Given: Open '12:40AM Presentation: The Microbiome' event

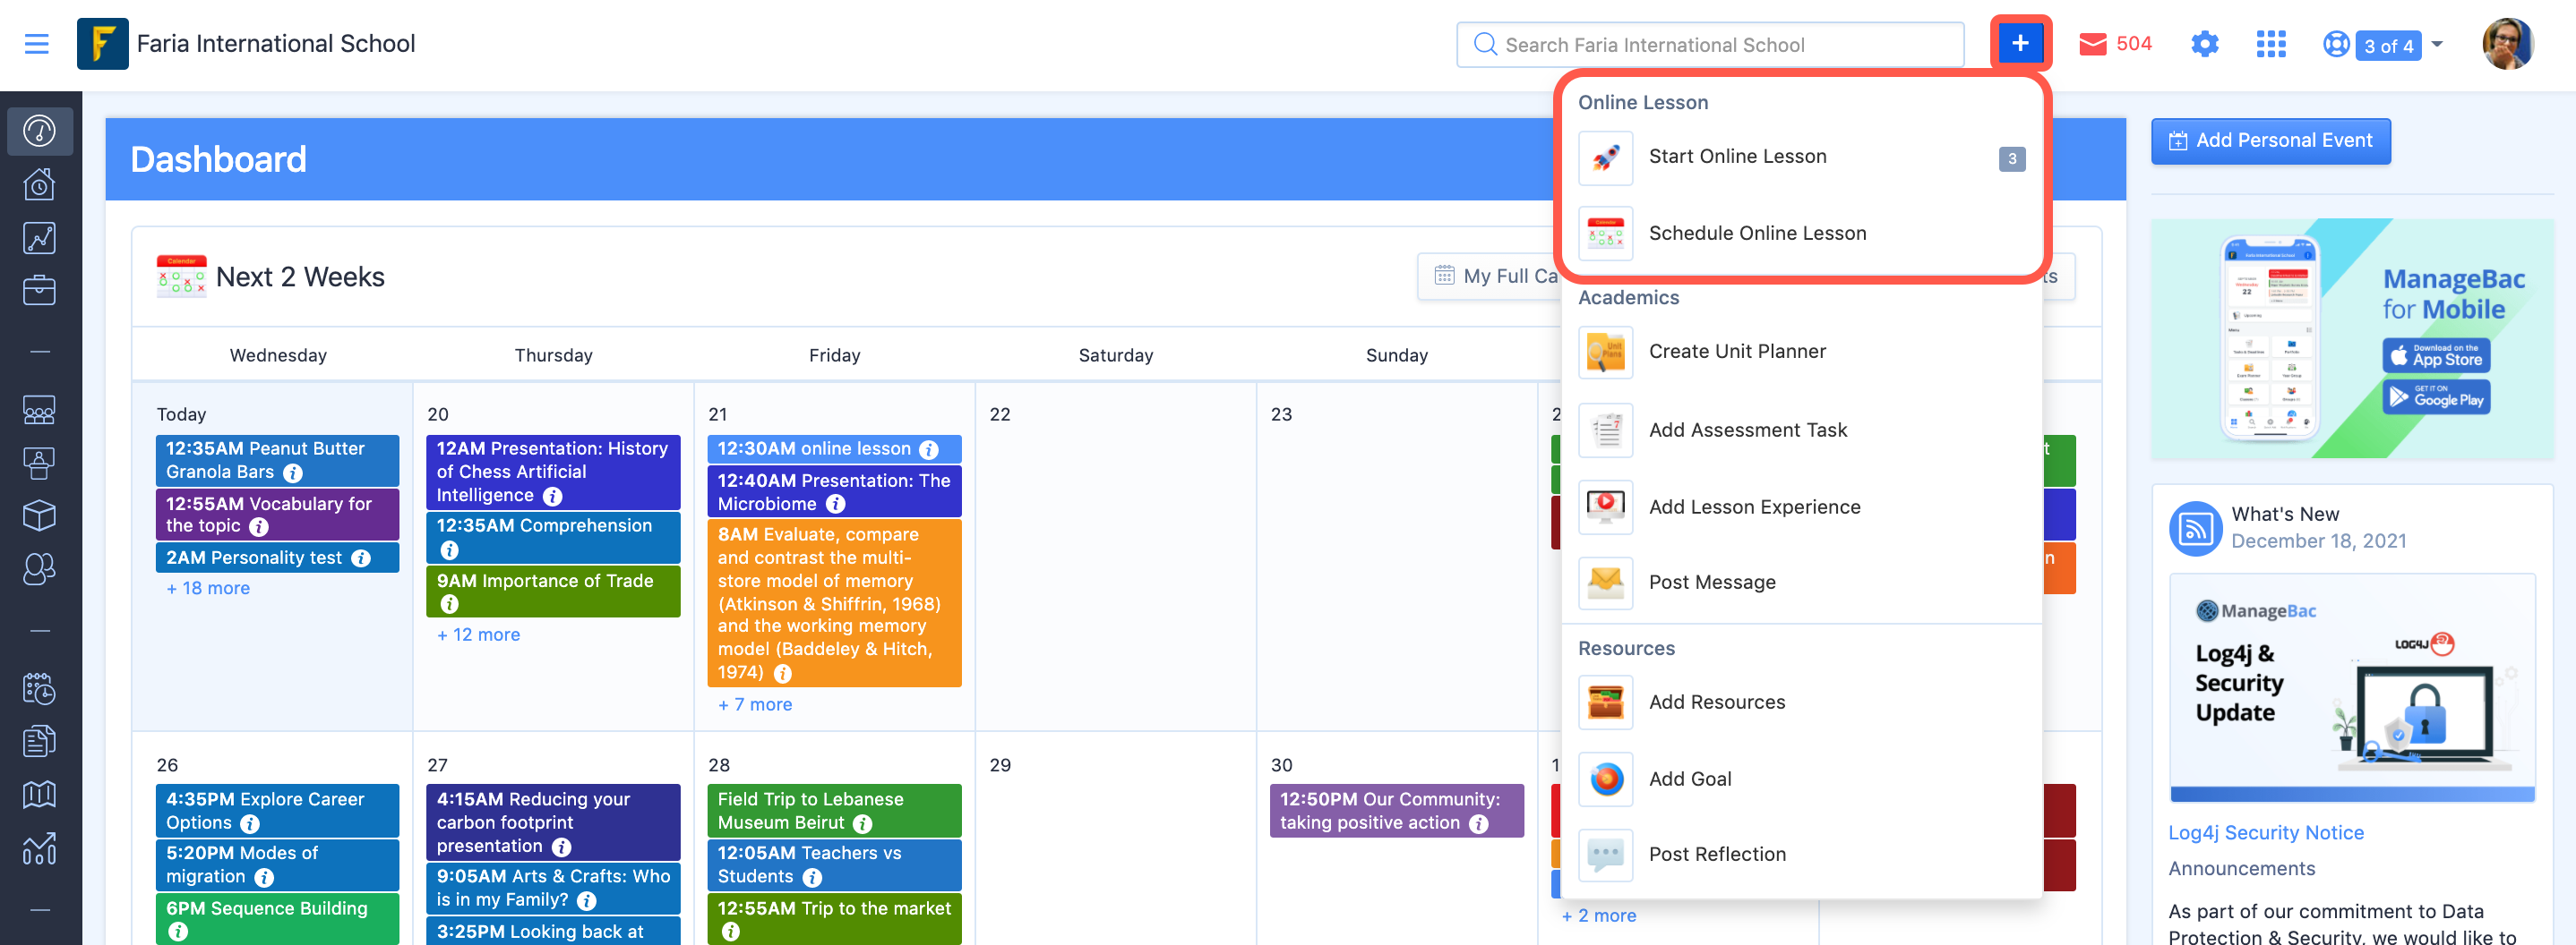Looking at the screenshot, I should [834, 492].
